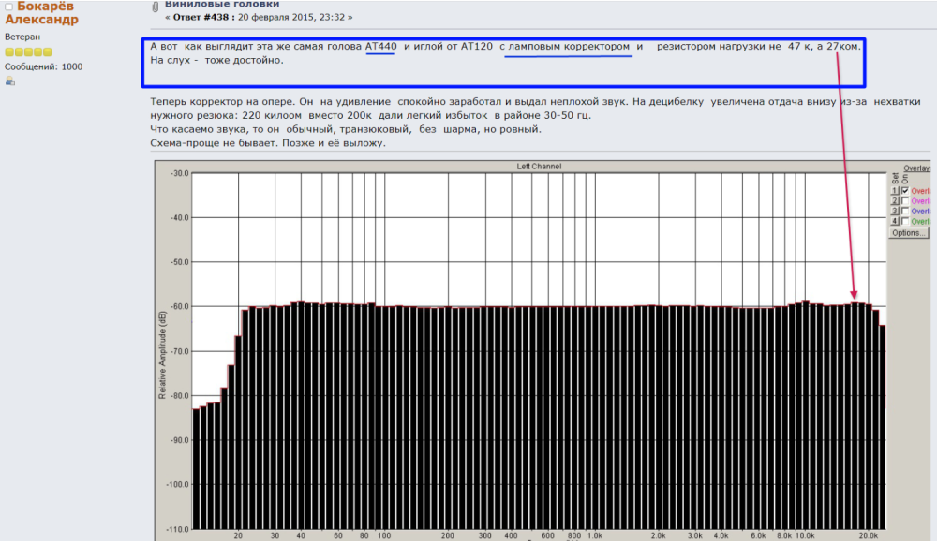The height and width of the screenshot is (541, 937).
Task: Enable the Overlay 4 On checkbox
Action: coord(905,221)
